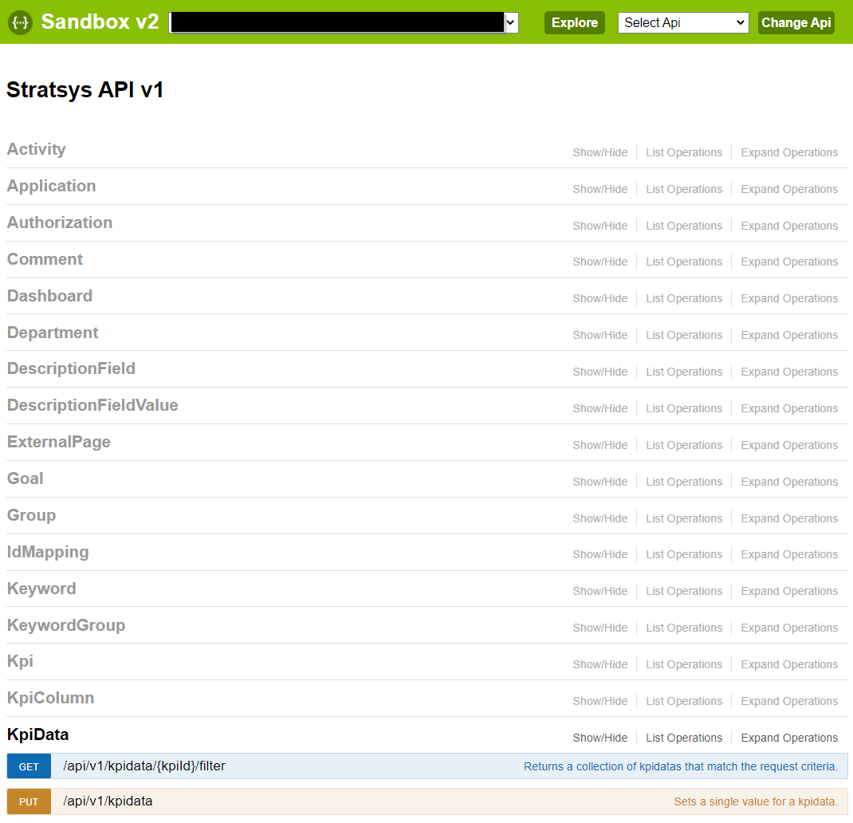Open the /api/v1/kpidata/{kpiId}/filter endpoint path
The image size is (853, 823).
tap(144, 766)
